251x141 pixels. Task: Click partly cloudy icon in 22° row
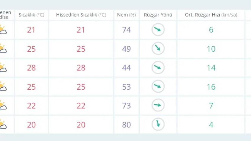pyautogui.click(x=3, y=105)
